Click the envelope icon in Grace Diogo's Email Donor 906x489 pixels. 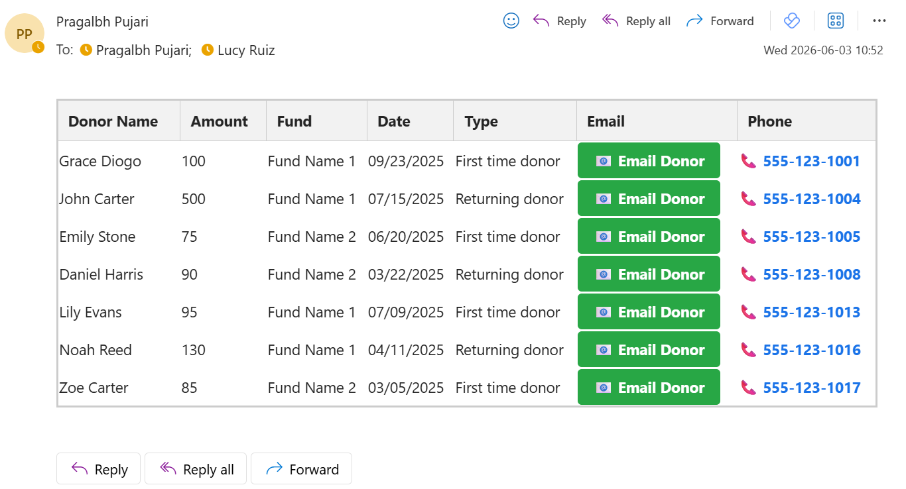[x=604, y=161]
